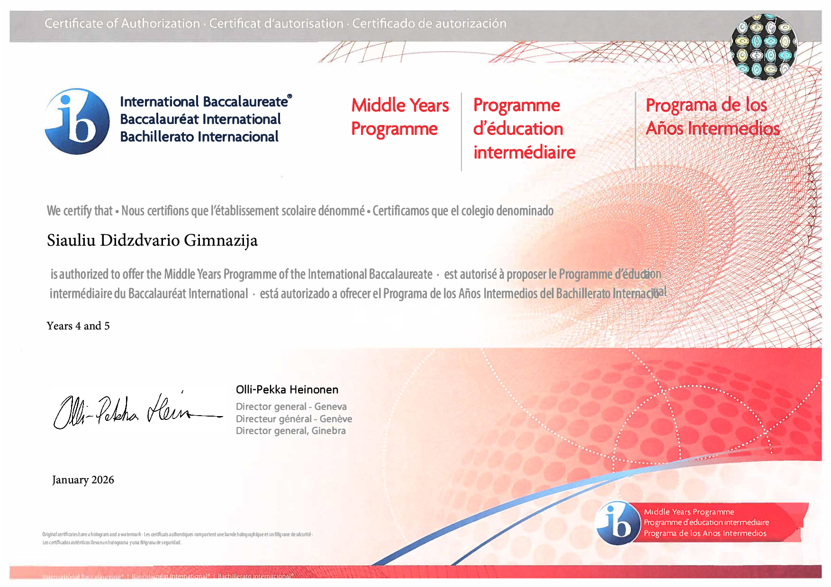Click 'Director general - Geneva' title line
The image size is (831, 587).
[x=291, y=407]
